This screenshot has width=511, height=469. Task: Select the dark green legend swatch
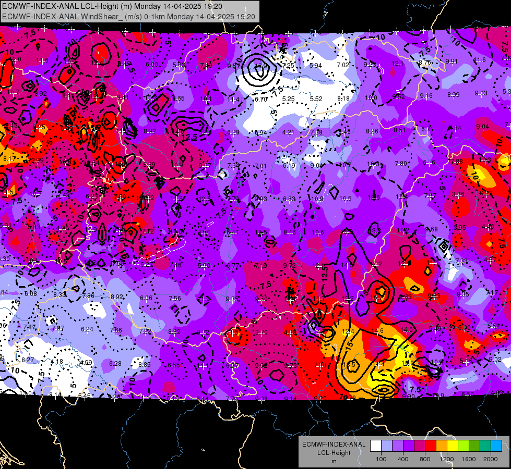[x=474, y=446]
